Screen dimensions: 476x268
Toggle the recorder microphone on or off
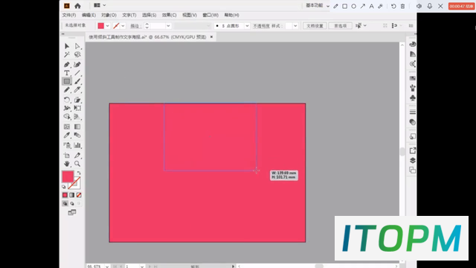430,6
